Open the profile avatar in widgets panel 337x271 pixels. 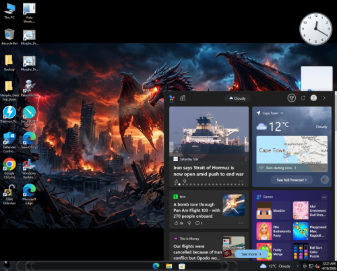tap(313, 98)
